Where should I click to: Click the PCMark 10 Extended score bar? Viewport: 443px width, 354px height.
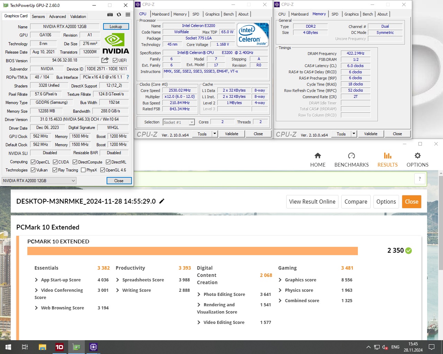tap(192, 251)
